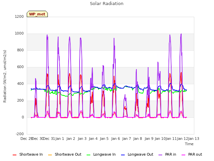This screenshot has height=161, width=214.
Task: Click the 0 y-axis tick label
Action: (x=23, y=117)
